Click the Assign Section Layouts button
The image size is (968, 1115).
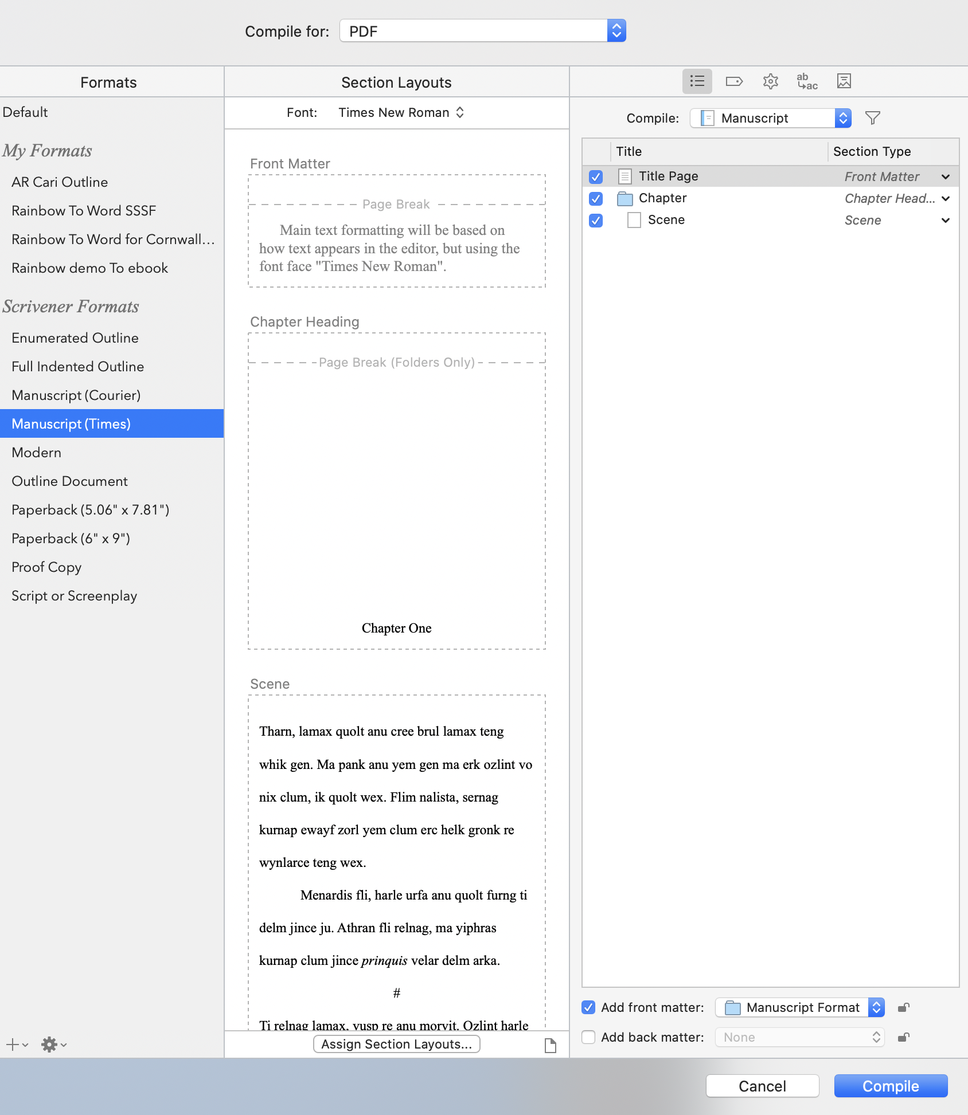[x=397, y=1044]
